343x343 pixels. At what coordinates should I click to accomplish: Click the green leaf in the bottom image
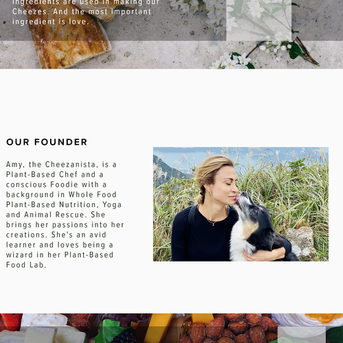(108, 331)
